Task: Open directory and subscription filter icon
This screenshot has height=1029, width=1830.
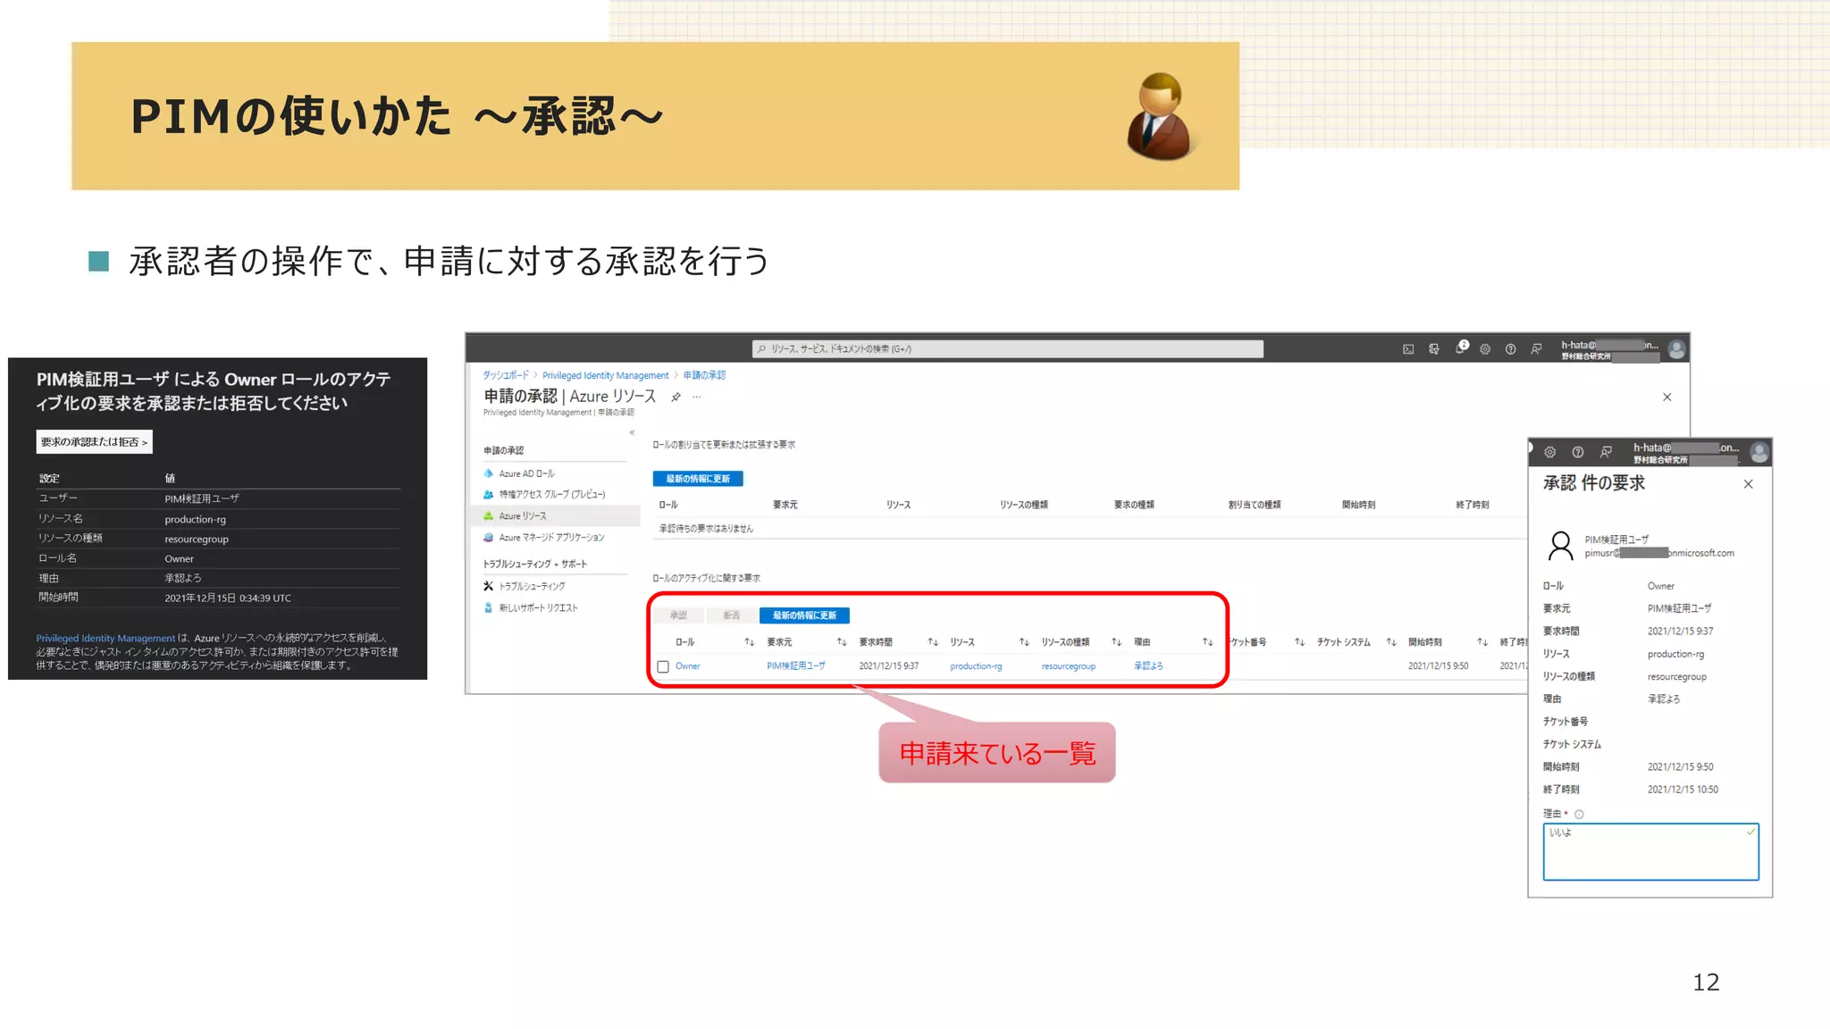Action: (x=1434, y=349)
